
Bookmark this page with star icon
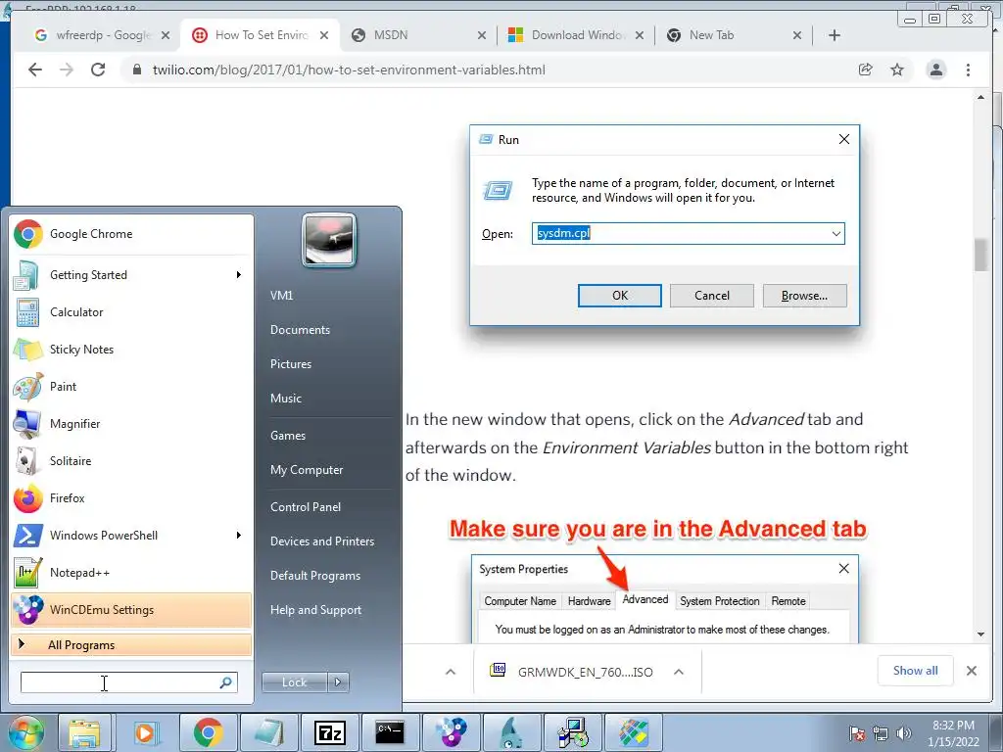(x=897, y=70)
